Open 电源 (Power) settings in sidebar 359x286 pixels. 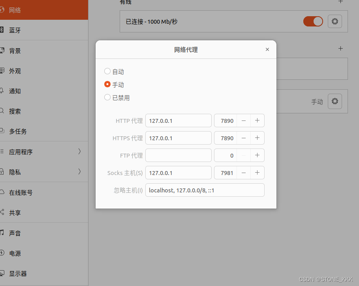coord(44,253)
